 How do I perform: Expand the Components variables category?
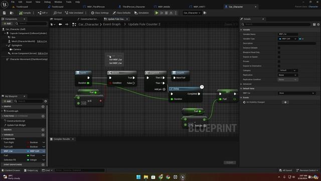[2, 139]
